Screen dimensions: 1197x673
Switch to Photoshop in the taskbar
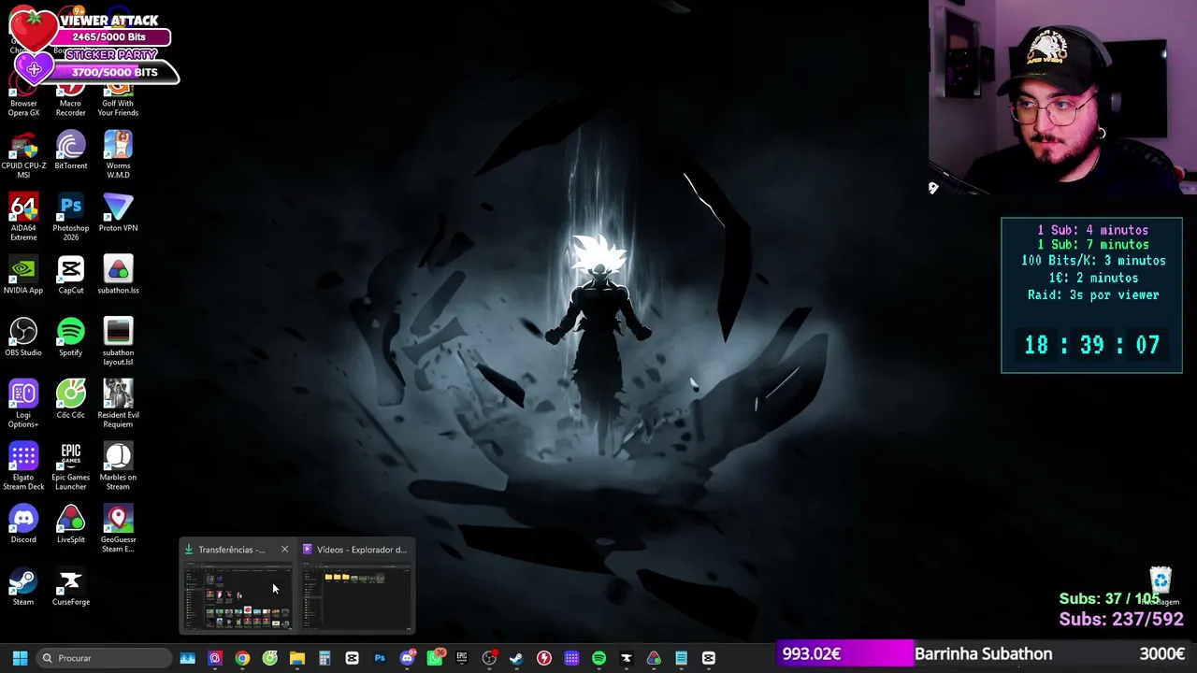point(380,658)
